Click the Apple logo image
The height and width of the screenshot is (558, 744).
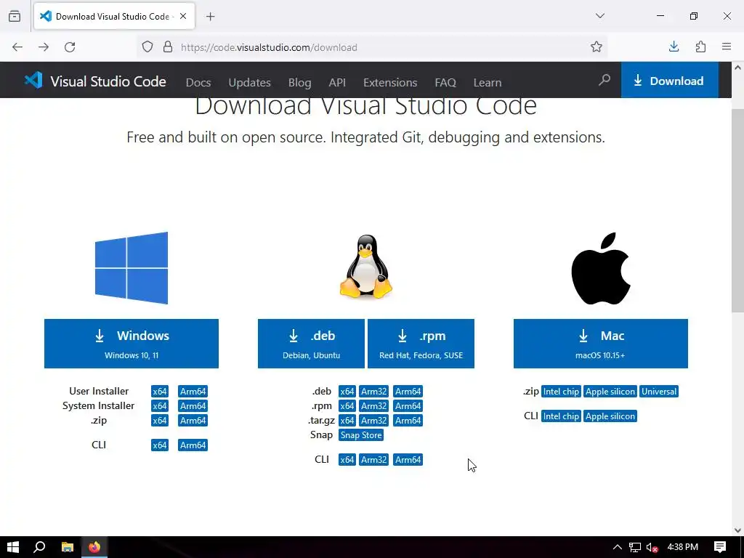click(601, 269)
